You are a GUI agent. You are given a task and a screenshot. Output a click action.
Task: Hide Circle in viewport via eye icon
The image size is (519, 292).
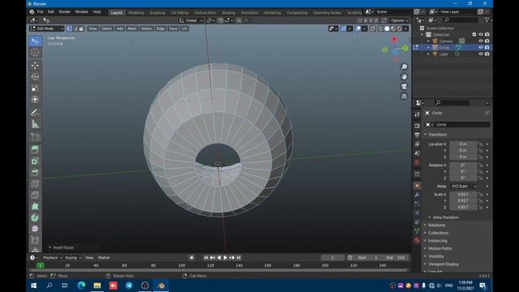481,47
